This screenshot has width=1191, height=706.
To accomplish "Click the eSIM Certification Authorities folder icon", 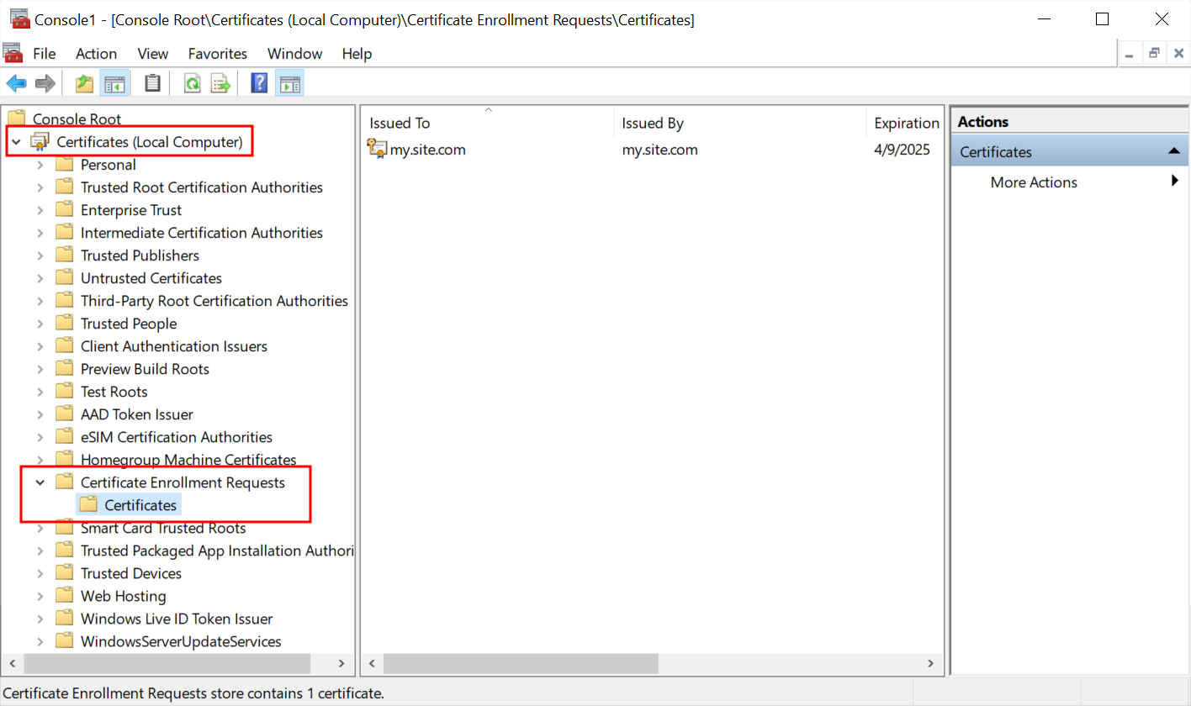I will 65,437.
